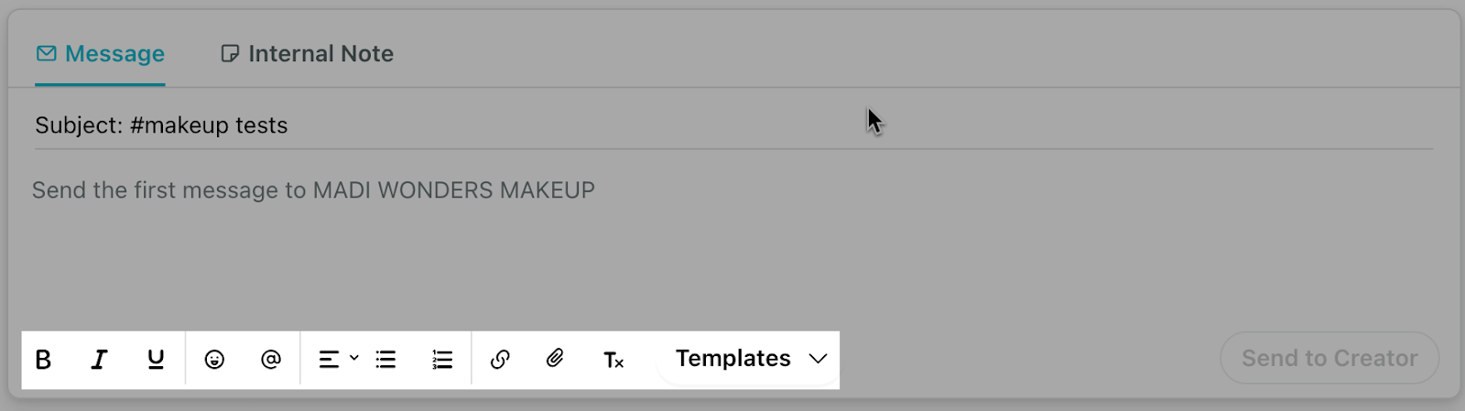The image size is (1465, 411).
Task: Attach a file with the paperclip
Action: [x=555, y=359]
